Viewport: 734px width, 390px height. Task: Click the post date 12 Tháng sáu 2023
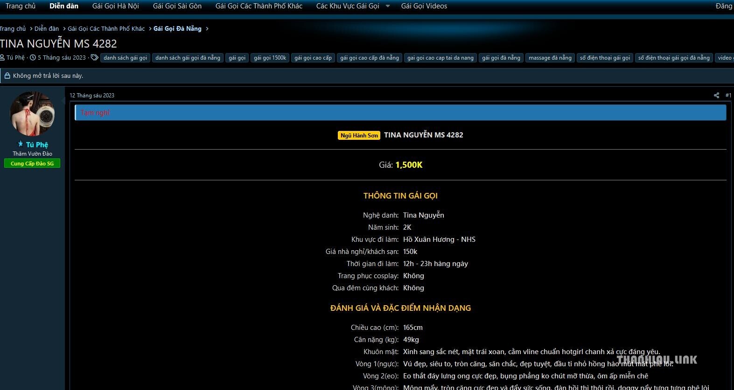pyautogui.click(x=92, y=96)
